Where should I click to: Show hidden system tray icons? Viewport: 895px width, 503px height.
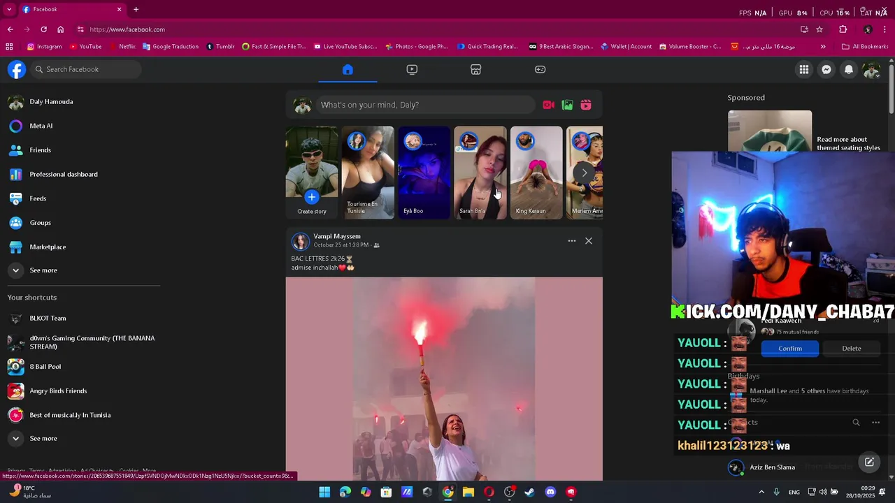pyautogui.click(x=761, y=492)
